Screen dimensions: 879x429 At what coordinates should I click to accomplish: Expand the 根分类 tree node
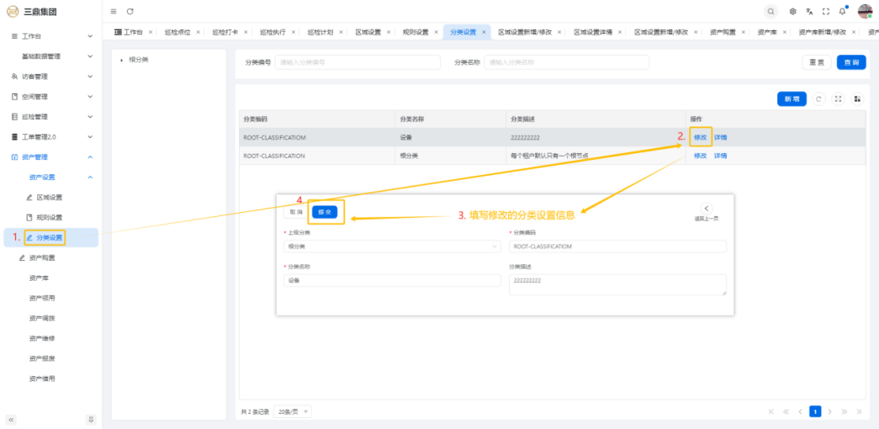[x=122, y=60]
